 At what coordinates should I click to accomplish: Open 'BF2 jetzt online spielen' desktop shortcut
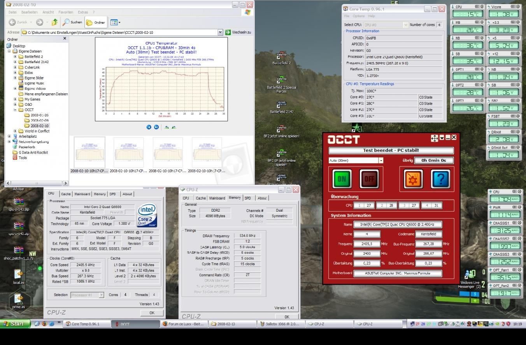[x=281, y=131]
